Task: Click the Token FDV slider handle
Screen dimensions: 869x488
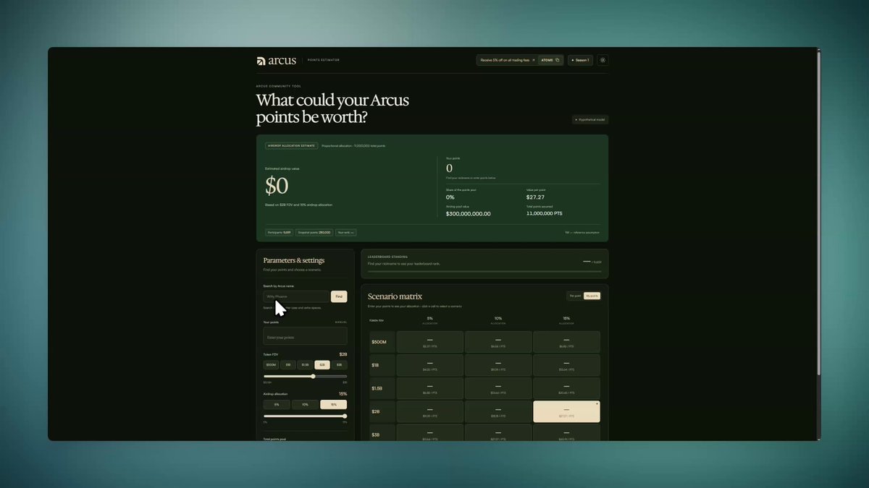Action: 313,377
